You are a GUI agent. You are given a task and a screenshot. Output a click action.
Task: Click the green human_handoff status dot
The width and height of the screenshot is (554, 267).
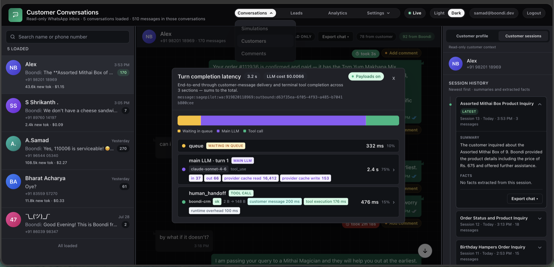point(184,202)
